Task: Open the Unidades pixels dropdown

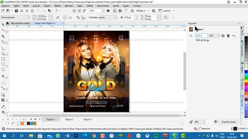Action: coord(108,17)
